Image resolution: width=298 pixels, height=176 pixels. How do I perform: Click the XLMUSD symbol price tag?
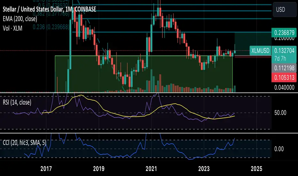click(x=260, y=51)
